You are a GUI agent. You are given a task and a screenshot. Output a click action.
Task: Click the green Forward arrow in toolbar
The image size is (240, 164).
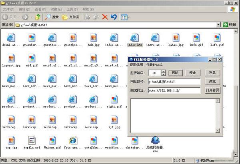coord(26,17)
